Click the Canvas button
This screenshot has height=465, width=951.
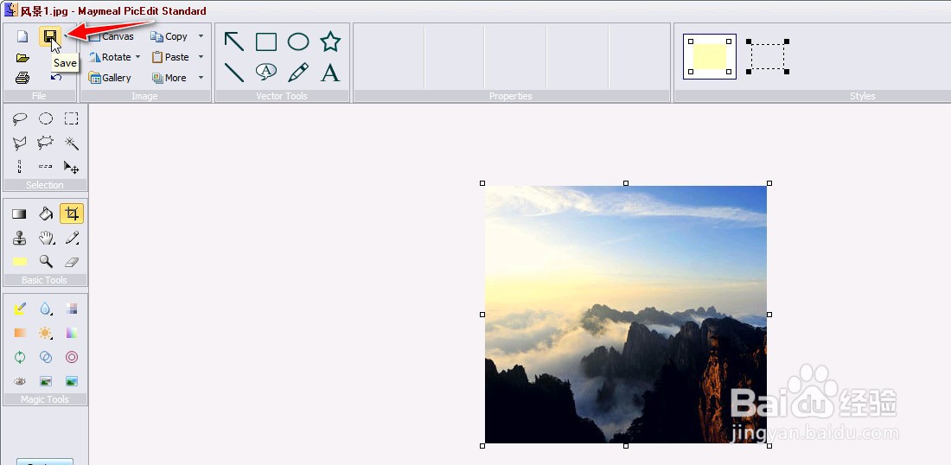112,36
